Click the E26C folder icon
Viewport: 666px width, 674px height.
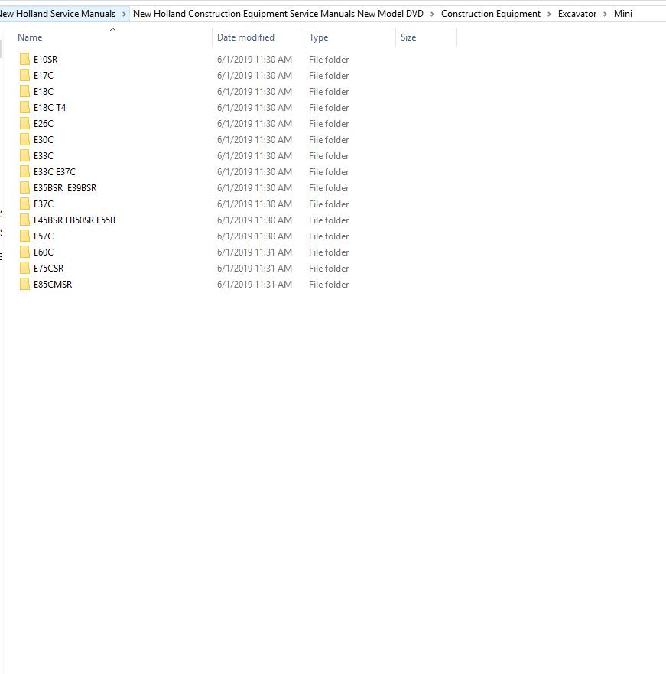(25, 124)
